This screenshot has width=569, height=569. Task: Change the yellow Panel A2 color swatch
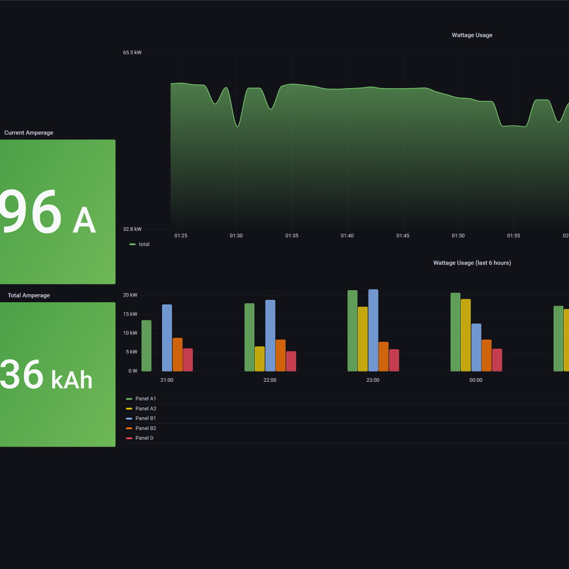point(129,409)
